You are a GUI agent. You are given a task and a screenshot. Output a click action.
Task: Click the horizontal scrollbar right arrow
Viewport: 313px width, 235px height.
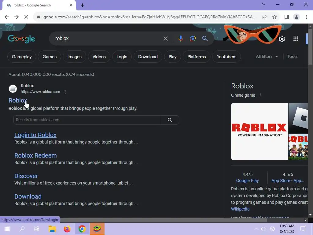[x=305, y=220]
